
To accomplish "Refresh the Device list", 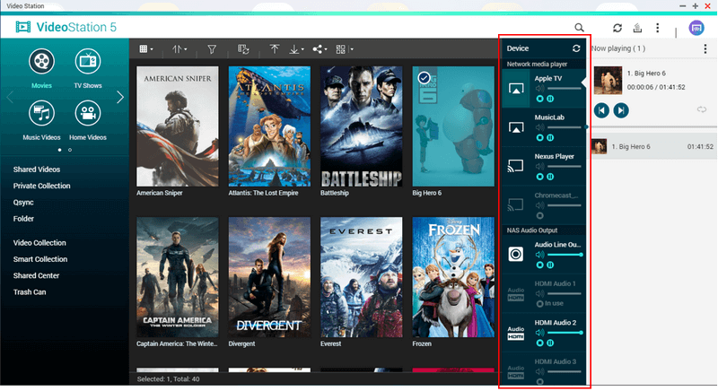I will (576, 48).
